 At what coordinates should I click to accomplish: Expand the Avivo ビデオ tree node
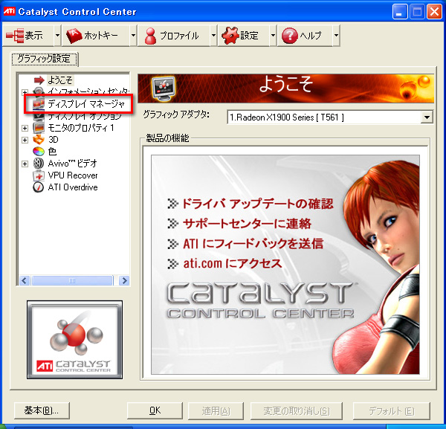tap(25, 164)
